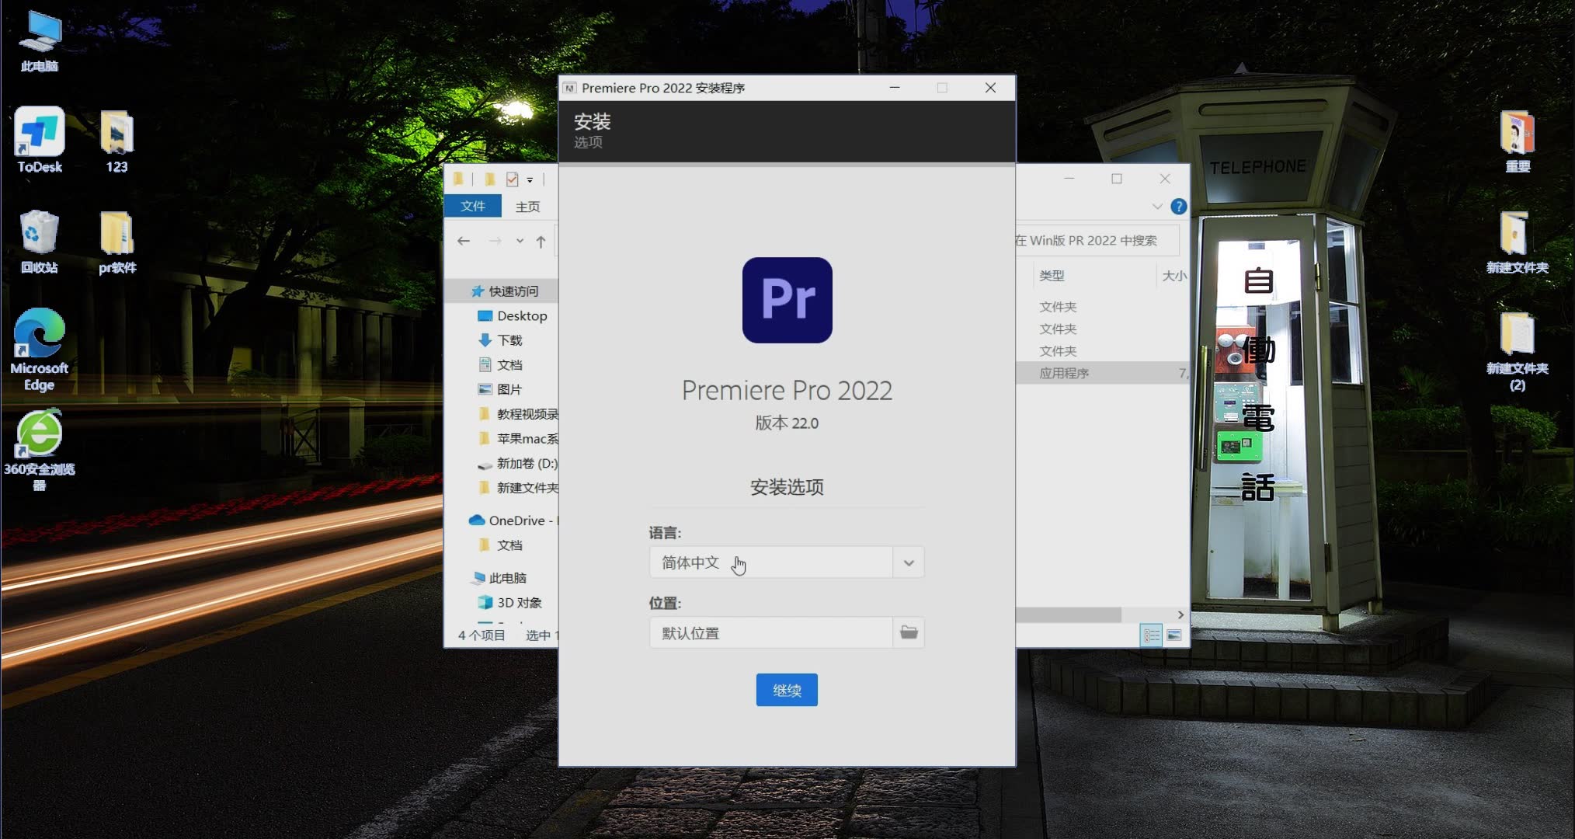Image resolution: width=1575 pixels, height=839 pixels.
Task: Click 继续 to proceed with installation
Action: pos(787,690)
